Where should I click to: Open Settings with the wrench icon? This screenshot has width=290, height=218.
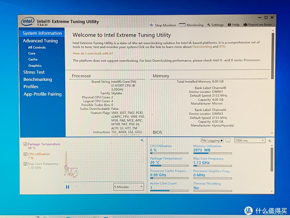coord(215,25)
